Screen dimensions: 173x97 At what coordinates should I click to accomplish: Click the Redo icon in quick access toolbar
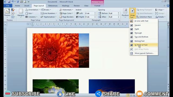[18, 2]
